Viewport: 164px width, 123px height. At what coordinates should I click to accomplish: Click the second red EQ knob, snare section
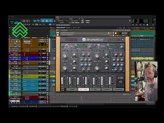point(88,55)
